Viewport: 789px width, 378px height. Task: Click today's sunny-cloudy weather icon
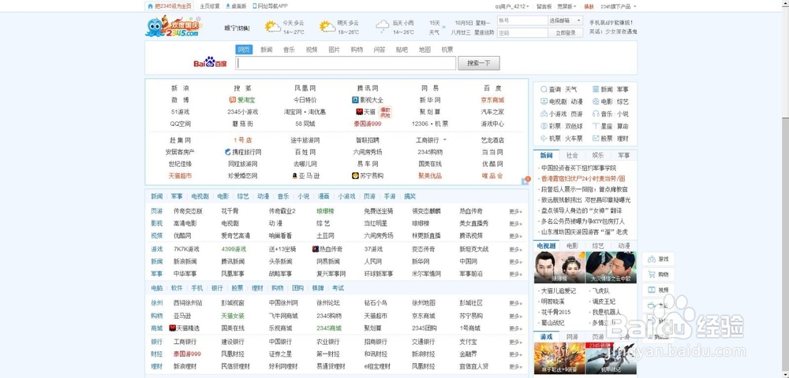click(x=273, y=27)
